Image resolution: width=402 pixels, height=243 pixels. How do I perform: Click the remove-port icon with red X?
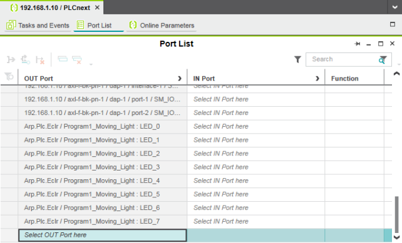coord(40,60)
